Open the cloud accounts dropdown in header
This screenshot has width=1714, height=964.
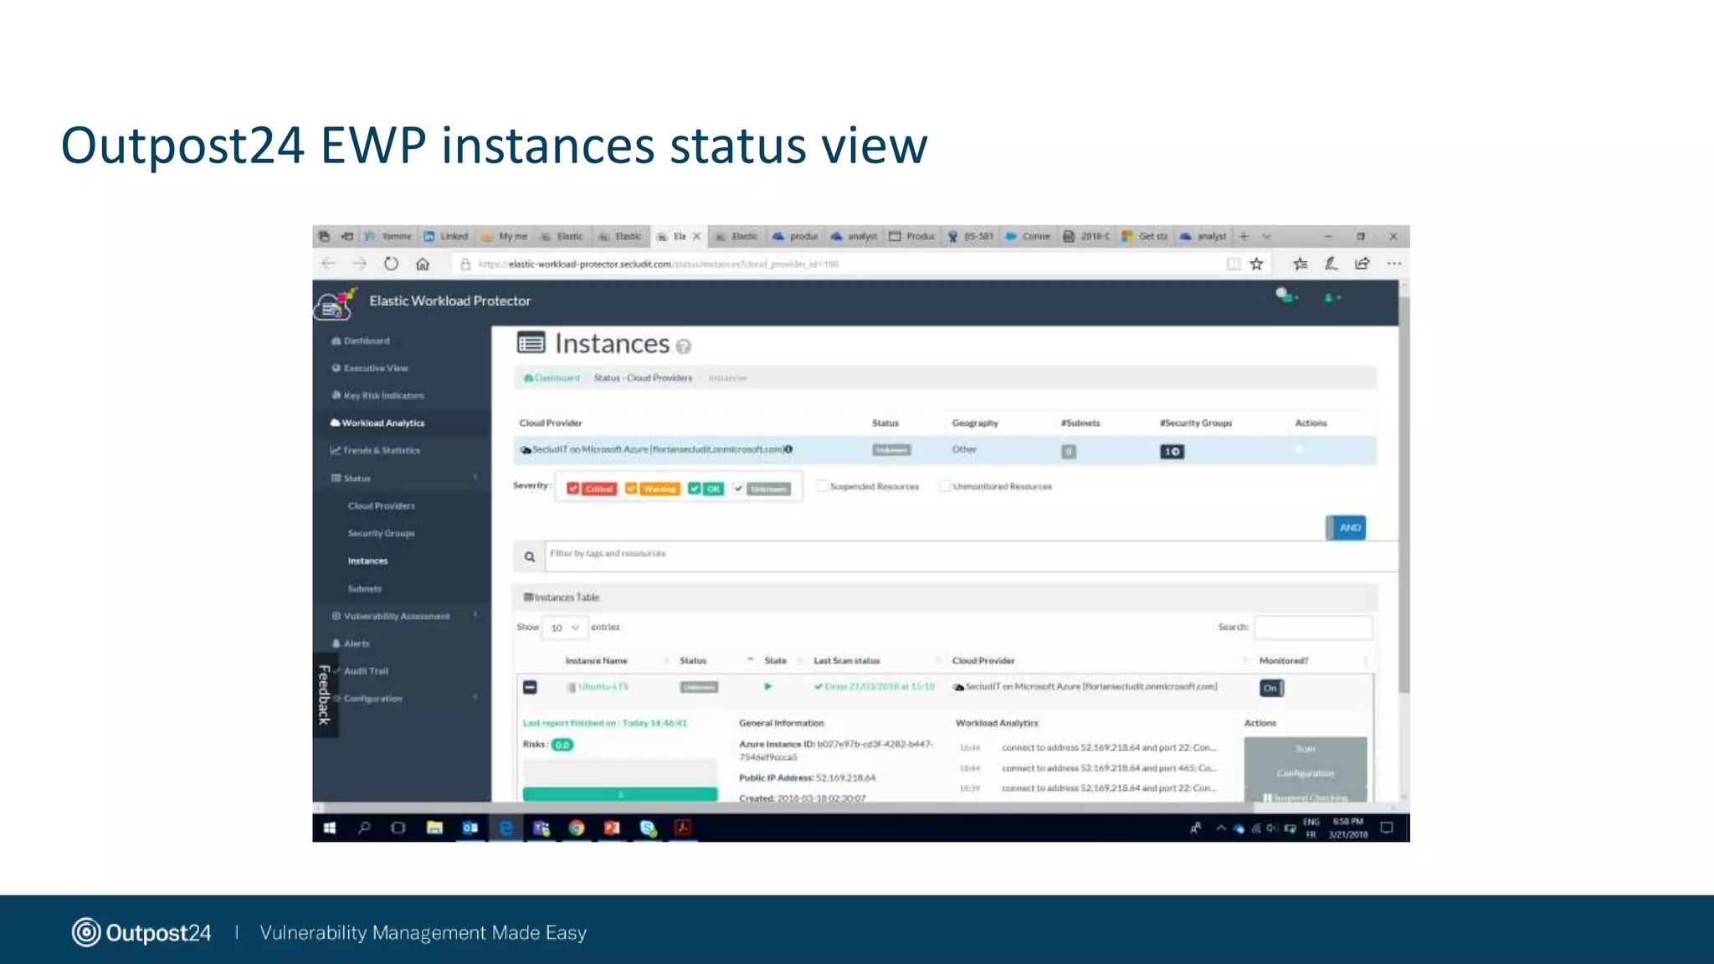[x=1286, y=296]
